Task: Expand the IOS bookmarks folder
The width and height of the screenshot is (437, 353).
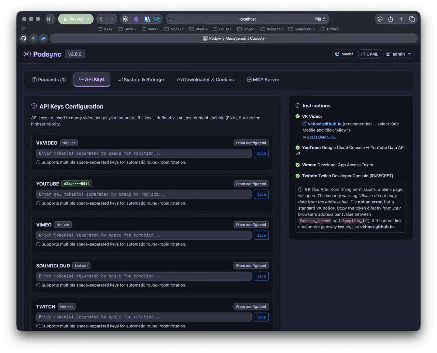Action: tap(105, 29)
